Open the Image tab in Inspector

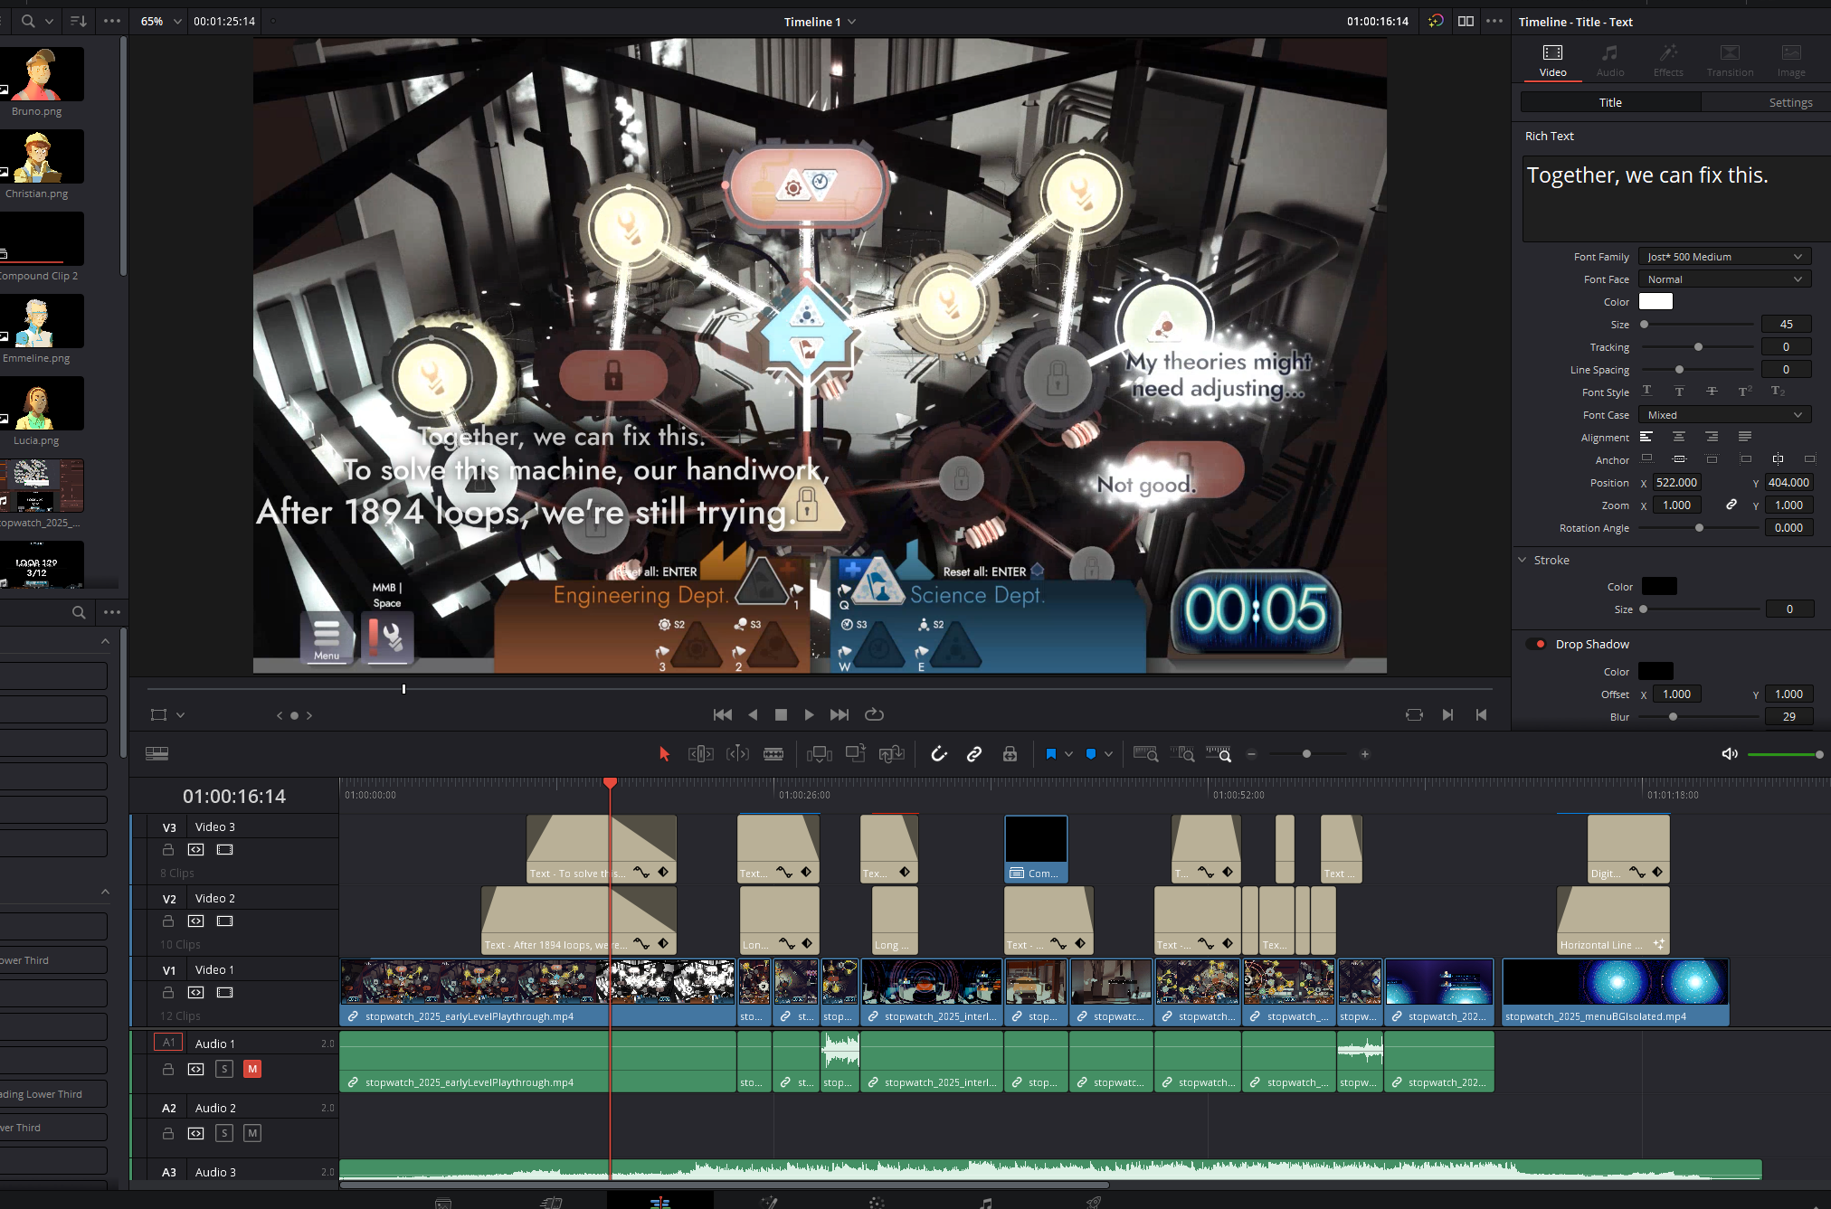tap(1790, 61)
